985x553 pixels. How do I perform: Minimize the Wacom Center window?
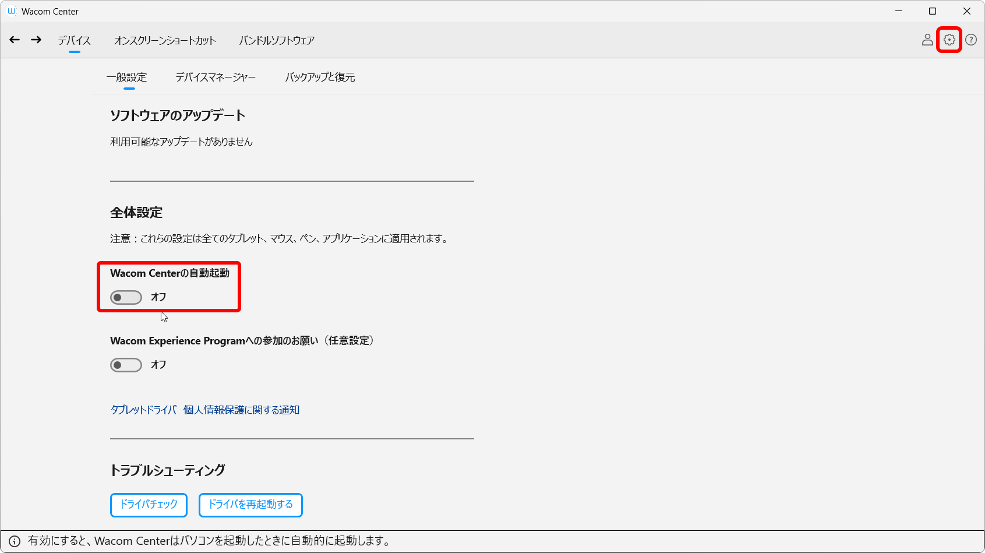(899, 11)
